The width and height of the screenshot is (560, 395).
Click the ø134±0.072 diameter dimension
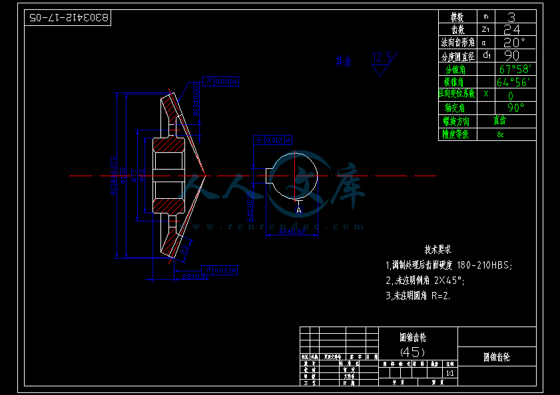tap(113, 175)
